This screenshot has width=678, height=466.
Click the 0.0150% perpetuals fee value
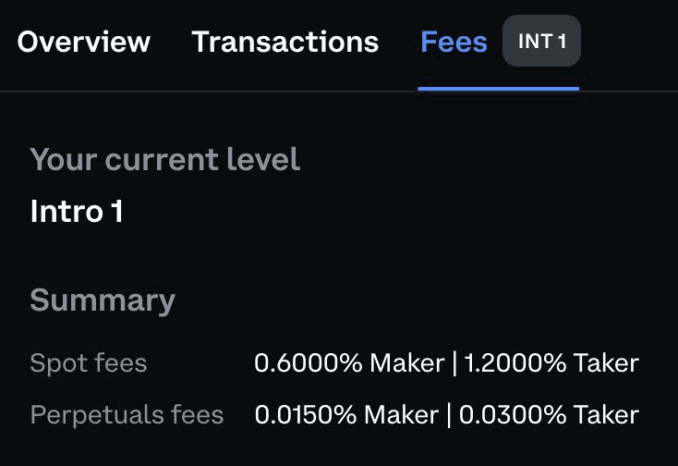point(307,414)
